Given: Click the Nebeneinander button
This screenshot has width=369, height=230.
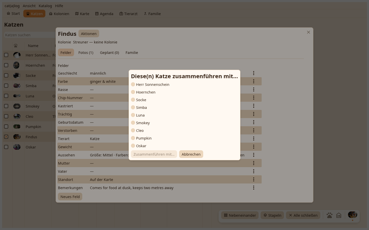Looking at the screenshot, I should (240, 215).
